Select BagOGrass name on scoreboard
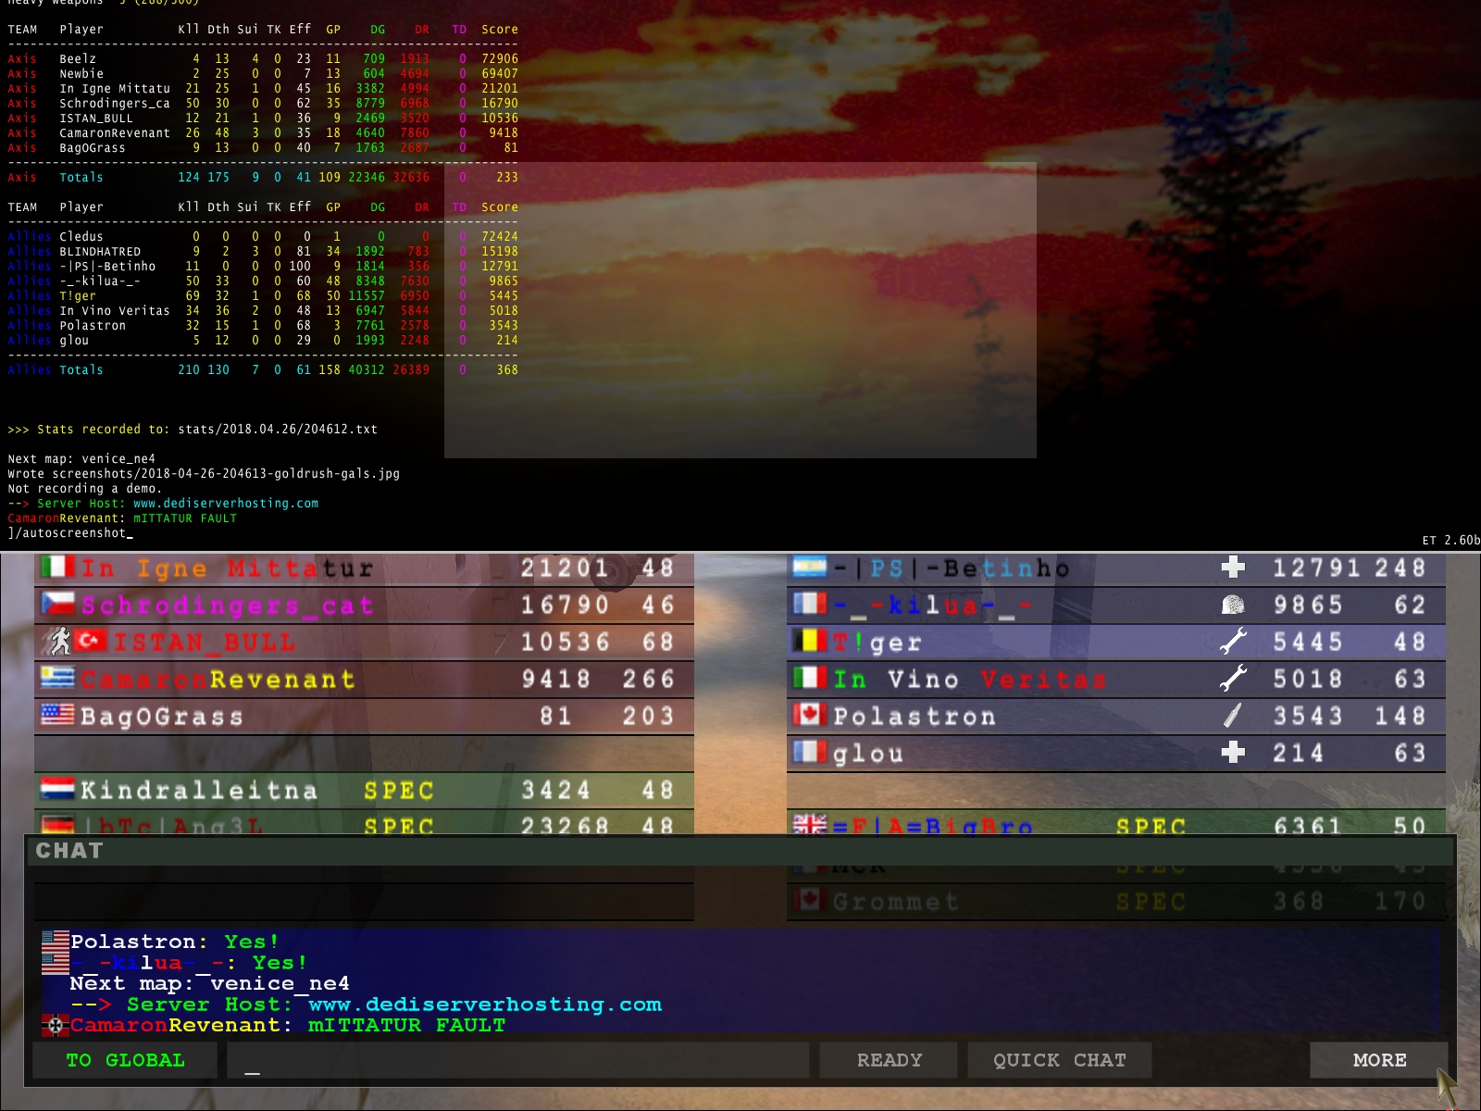Screen dimensions: 1481x1111 (162, 716)
